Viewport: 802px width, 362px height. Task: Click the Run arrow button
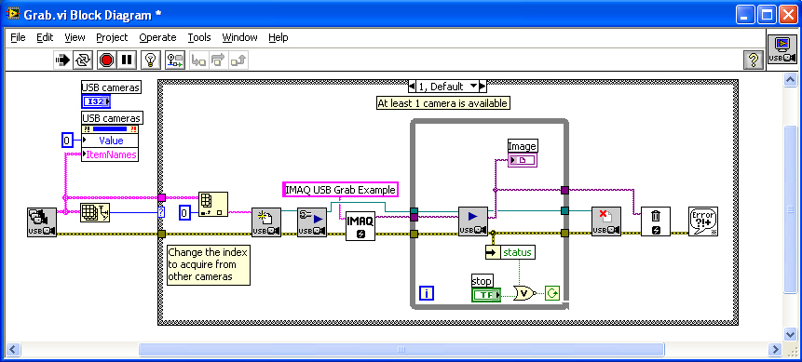coord(62,60)
